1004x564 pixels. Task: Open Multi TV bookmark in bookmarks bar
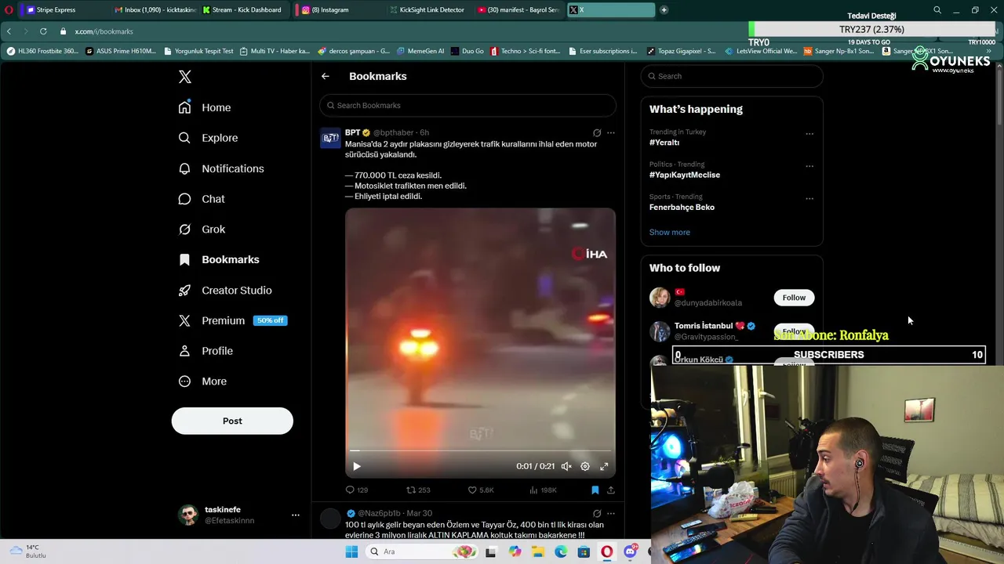pyautogui.click(x=275, y=51)
